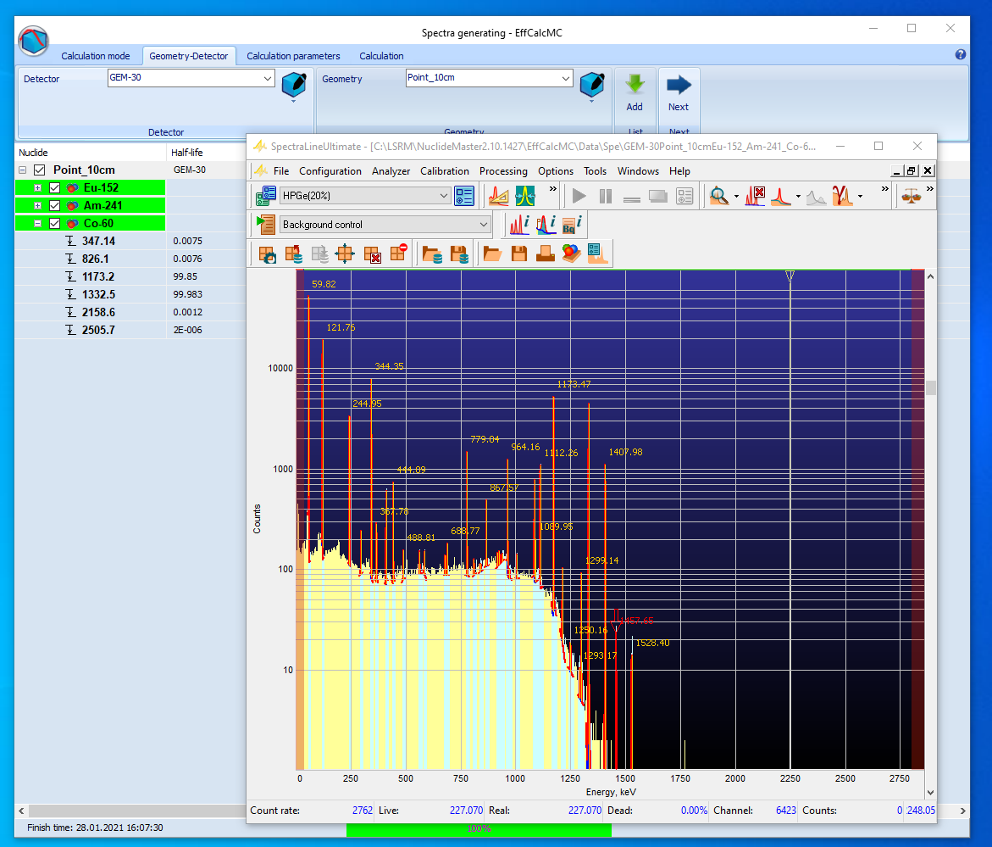992x847 pixels.
Task: Uncheck the Point_10cm checkbox
Action: coord(39,170)
